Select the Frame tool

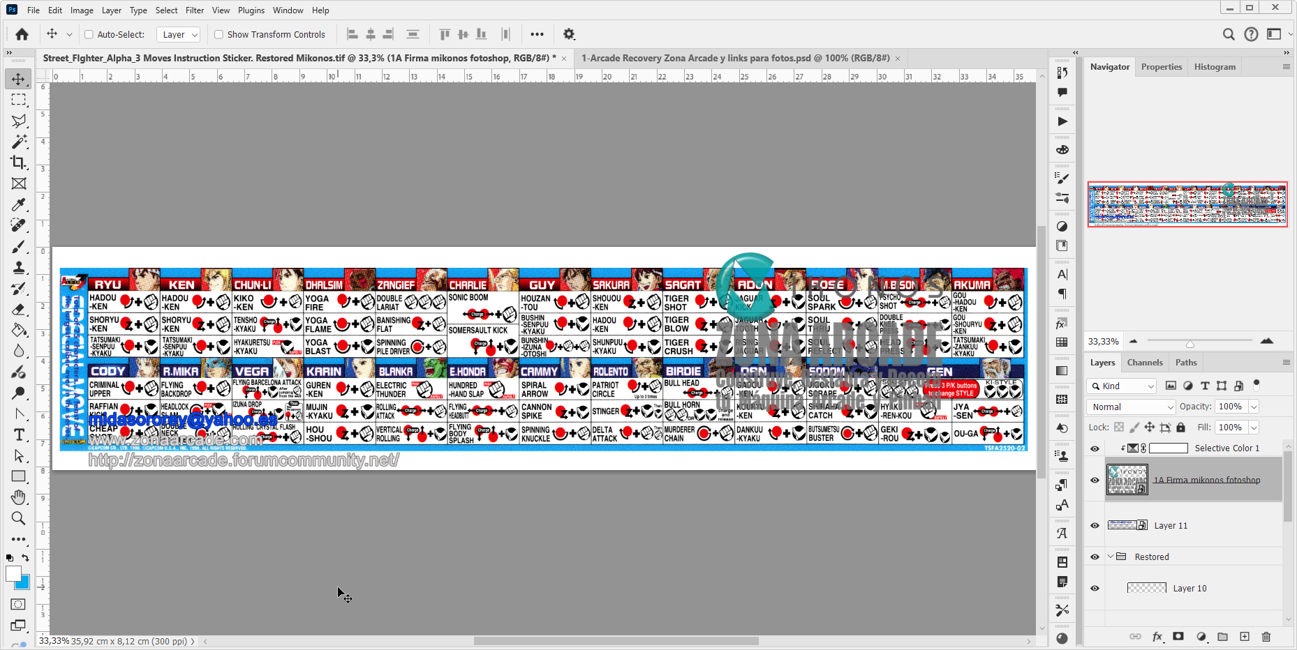point(19,183)
